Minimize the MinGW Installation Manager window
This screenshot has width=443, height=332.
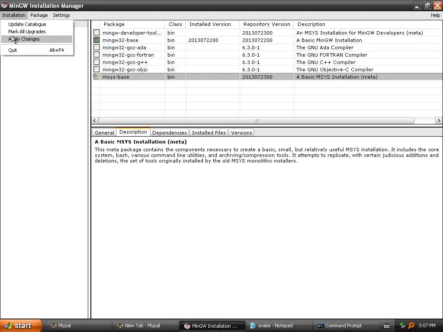[x=417, y=5]
